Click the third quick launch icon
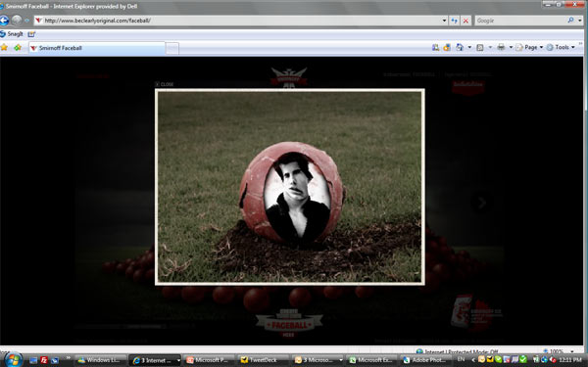The height and width of the screenshot is (367, 588). pyautogui.click(x=54, y=360)
